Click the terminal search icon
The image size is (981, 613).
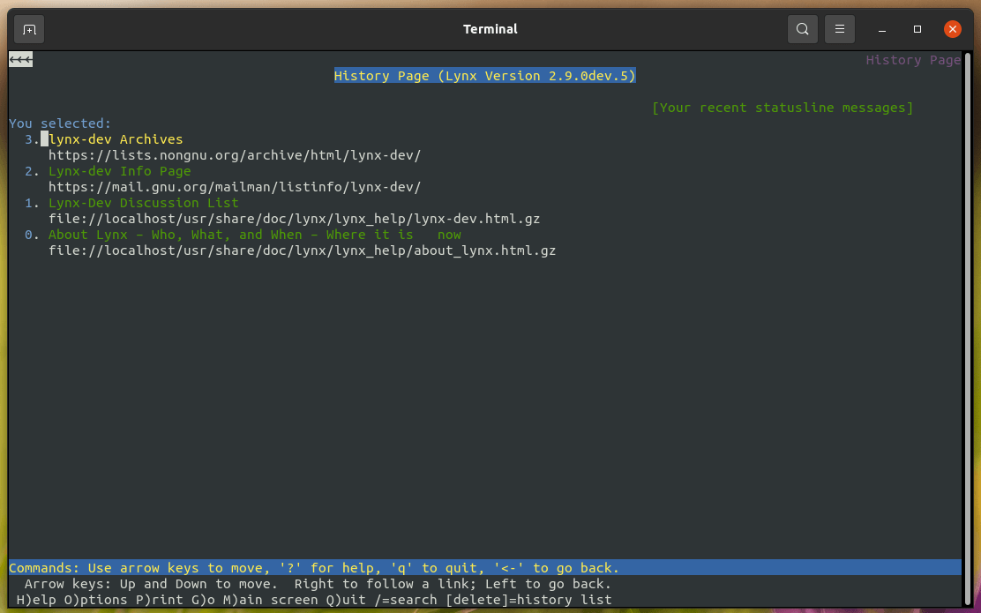802,28
